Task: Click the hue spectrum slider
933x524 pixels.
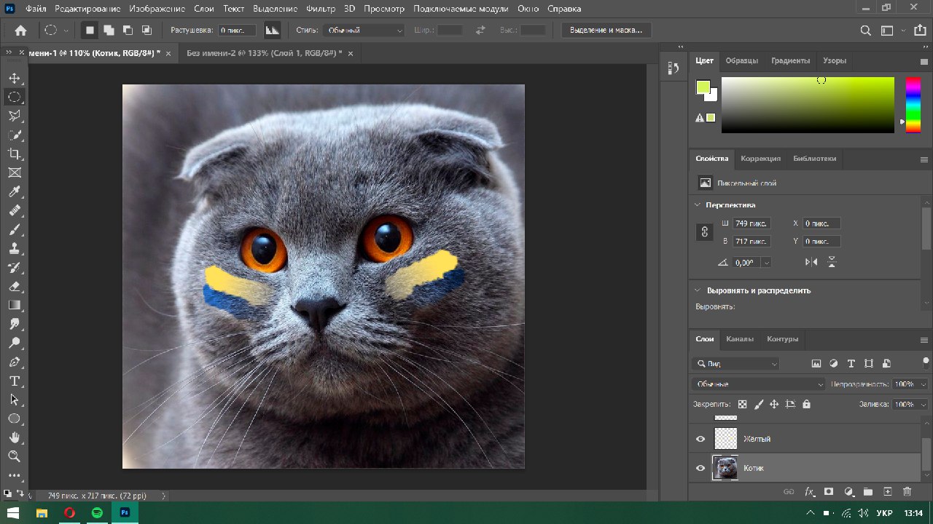Action: click(913, 105)
